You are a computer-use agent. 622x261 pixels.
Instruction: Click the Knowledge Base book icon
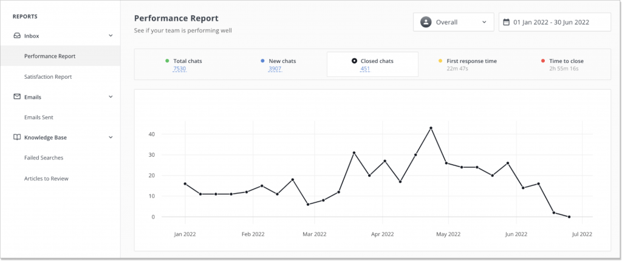tap(17, 137)
